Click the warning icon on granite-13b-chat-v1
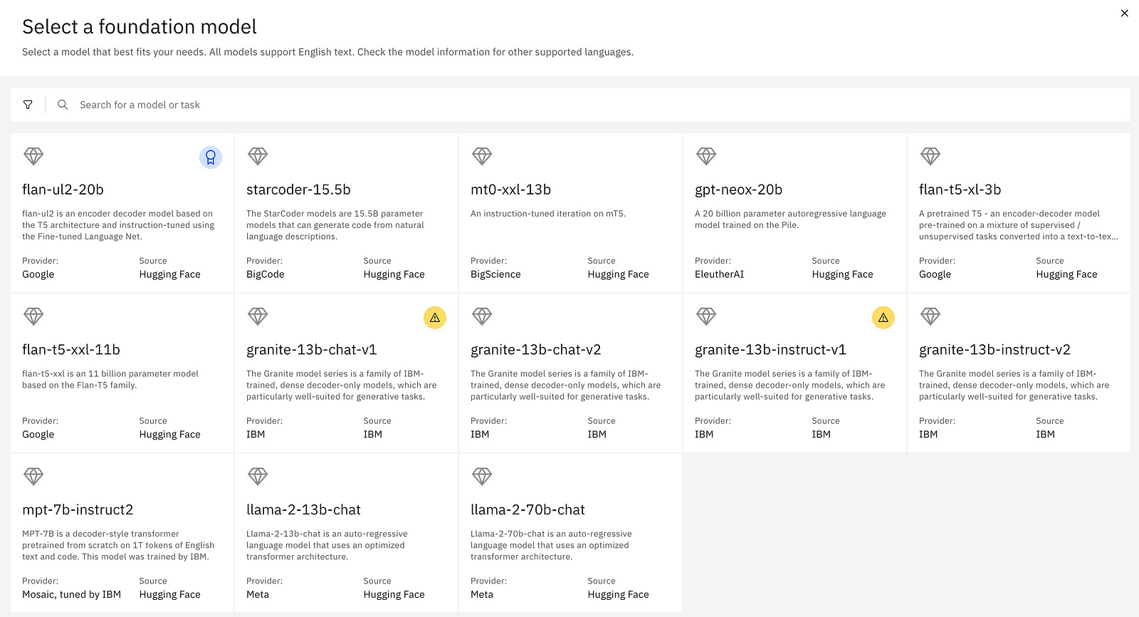 tap(435, 318)
